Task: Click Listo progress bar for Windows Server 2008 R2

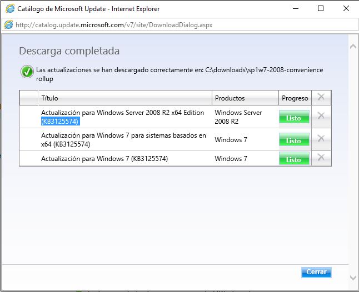Action: pyautogui.click(x=294, y=117)
